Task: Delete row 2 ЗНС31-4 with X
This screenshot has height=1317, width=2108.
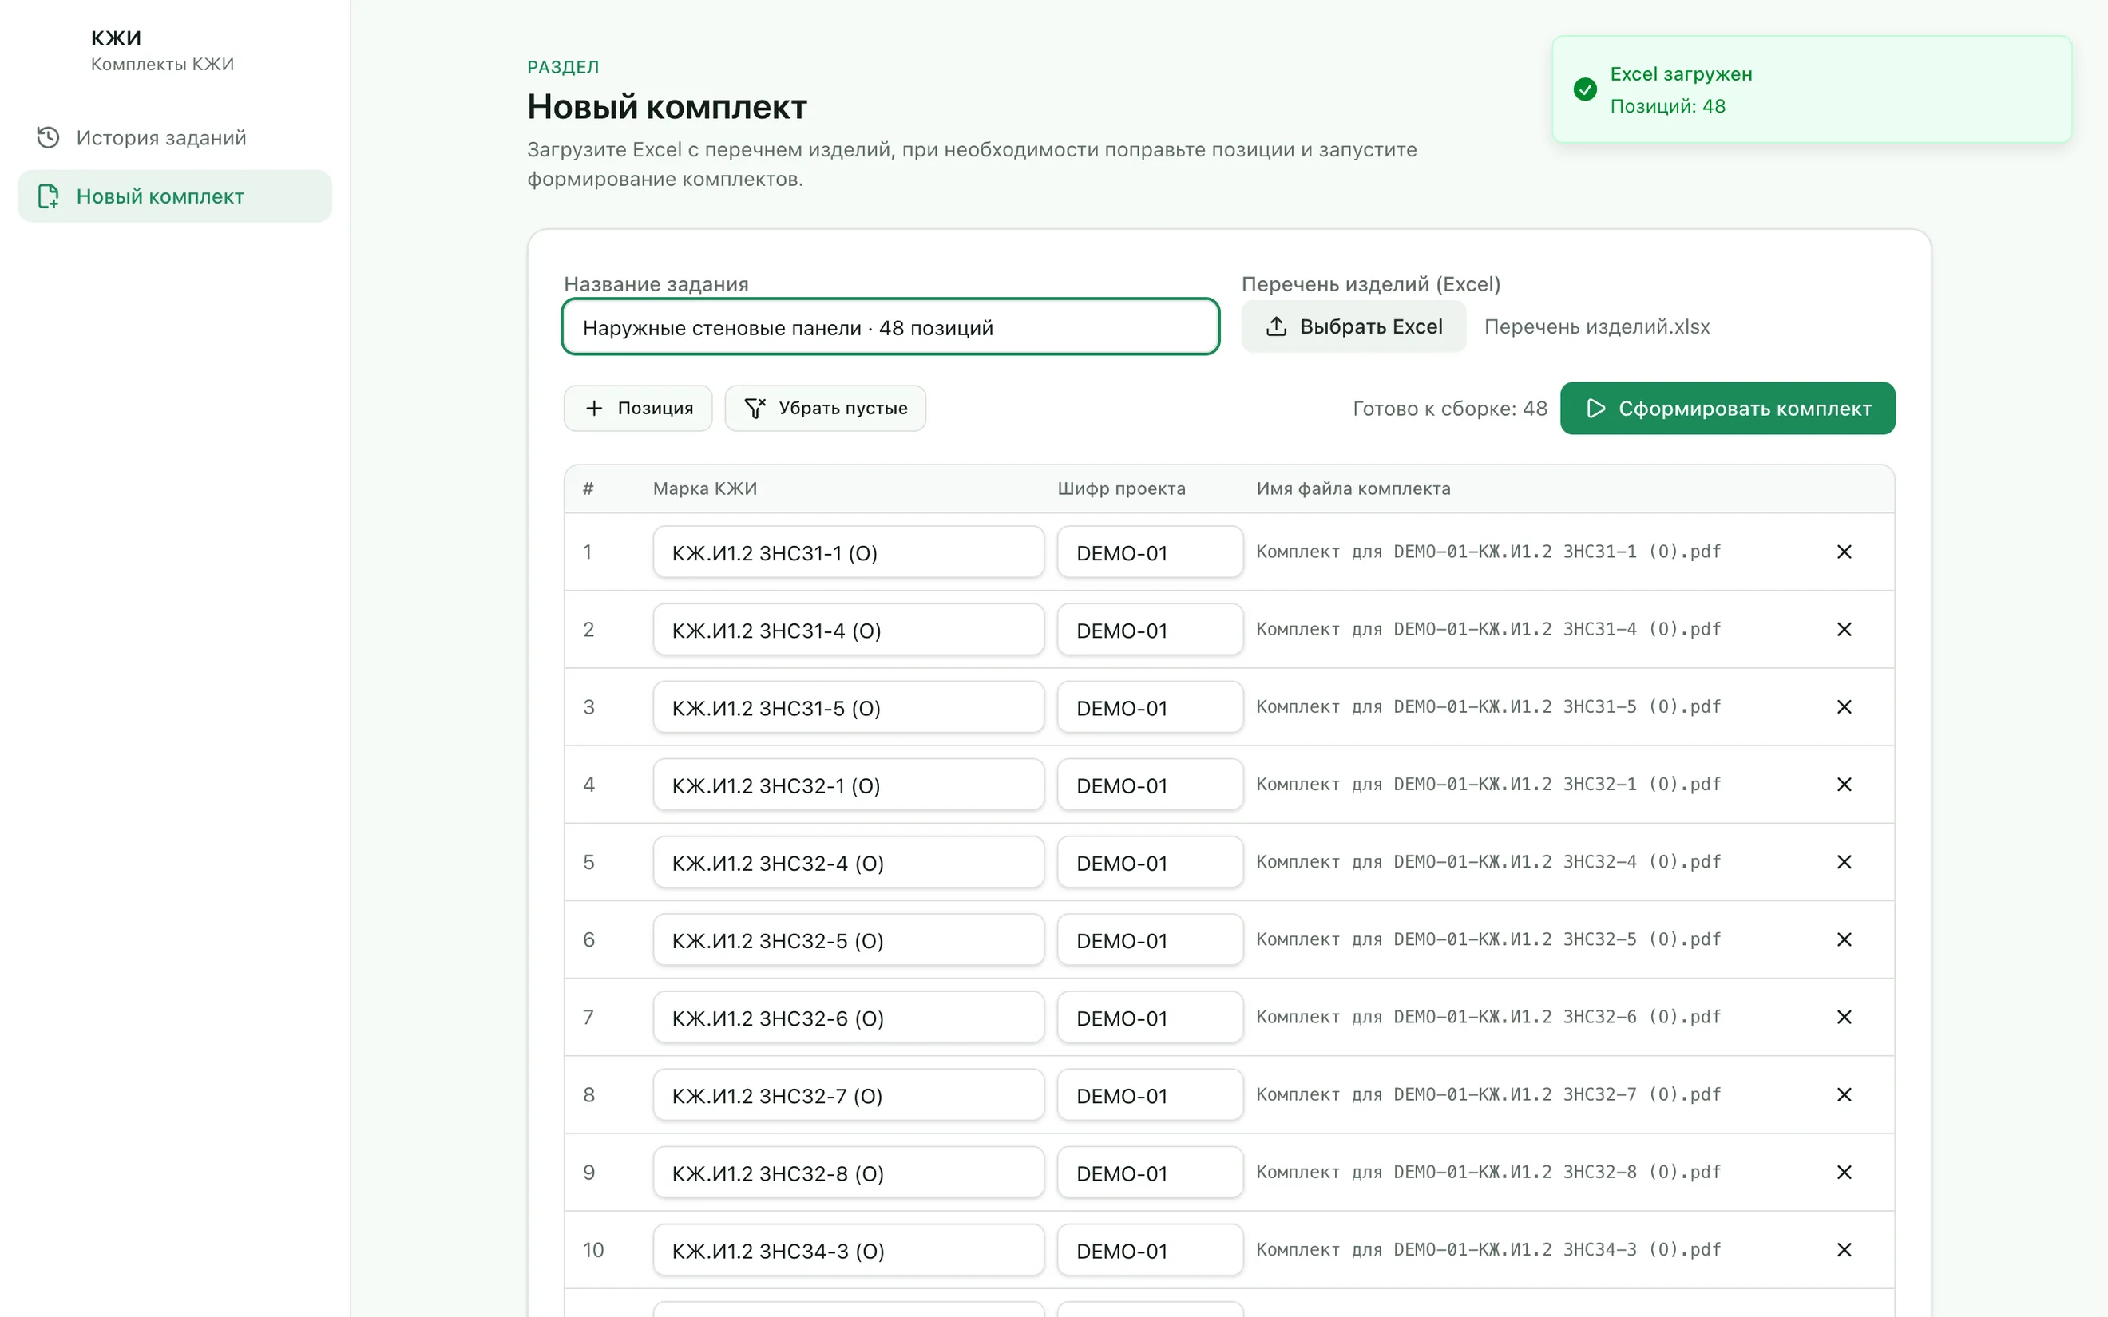Action: pos(1844,630)
